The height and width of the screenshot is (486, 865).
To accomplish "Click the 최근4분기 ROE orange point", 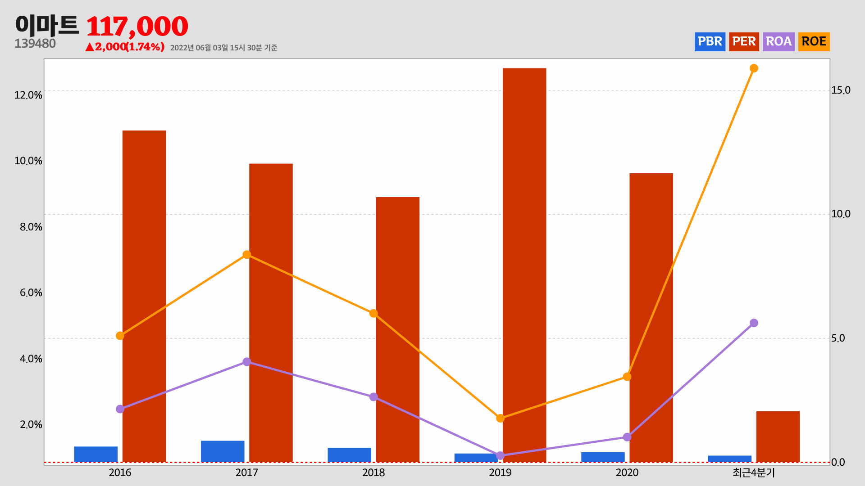I will [754, 68].
